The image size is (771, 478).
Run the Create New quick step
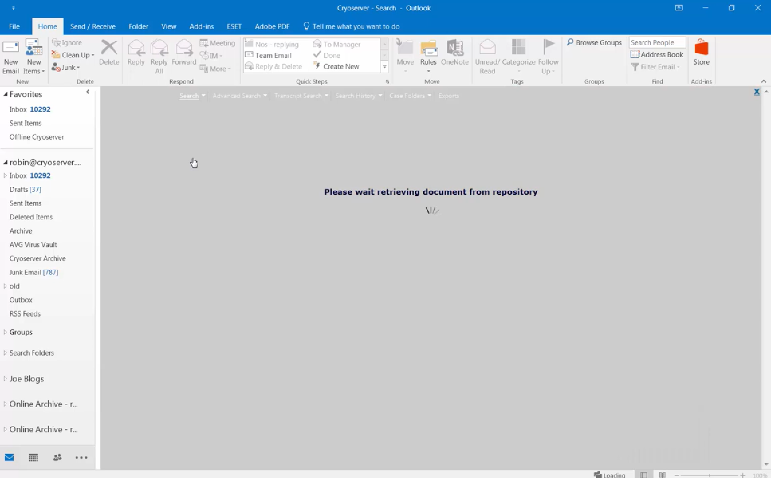[336, 67]
